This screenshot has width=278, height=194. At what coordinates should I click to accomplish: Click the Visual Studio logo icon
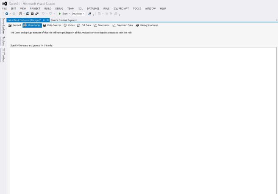[x=4, y=3]
